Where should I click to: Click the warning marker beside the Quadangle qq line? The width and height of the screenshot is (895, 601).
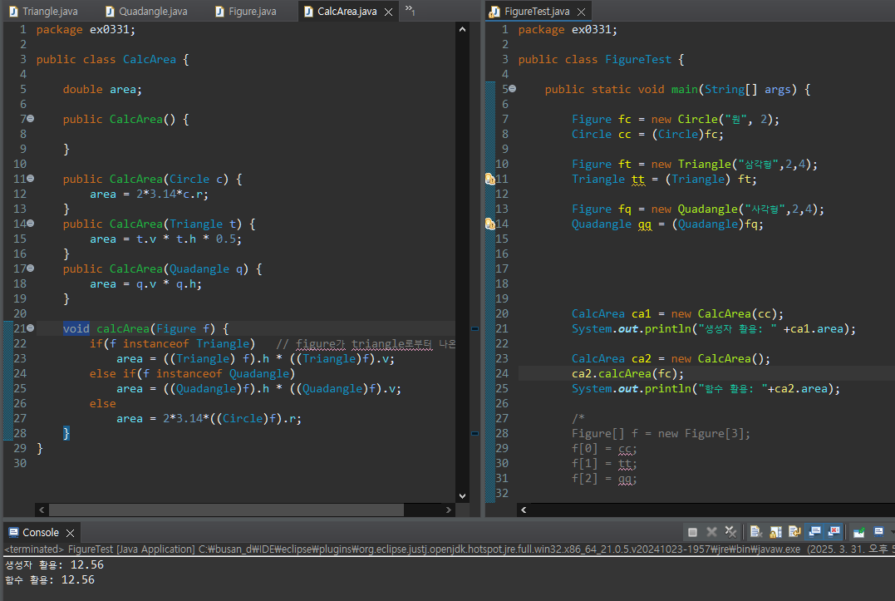point(489,224)
